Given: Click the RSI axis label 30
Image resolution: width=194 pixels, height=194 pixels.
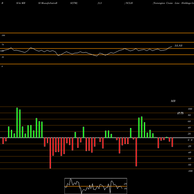Looking at the screenshot, I should point(3,57).
